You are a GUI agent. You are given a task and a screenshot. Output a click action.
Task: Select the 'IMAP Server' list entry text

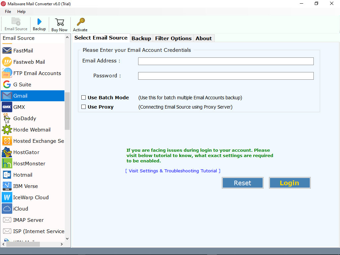tap(28, 220)
